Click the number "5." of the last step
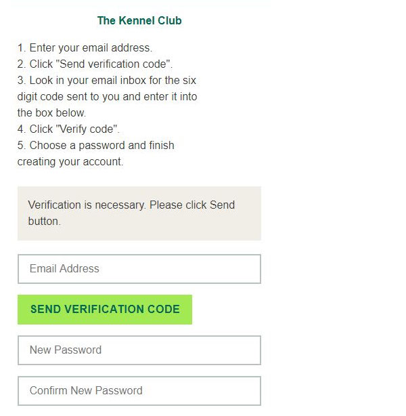The width and height of the screenshot is (406, 416). tap(22, 146)
